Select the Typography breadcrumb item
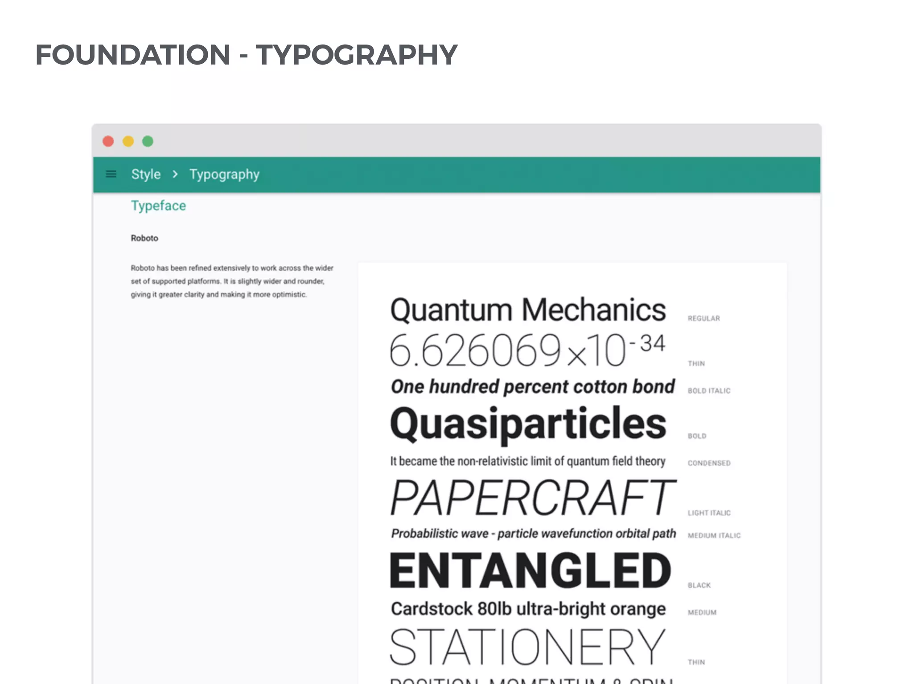Viewport: 913px width, 684px height. click(224, 175)
